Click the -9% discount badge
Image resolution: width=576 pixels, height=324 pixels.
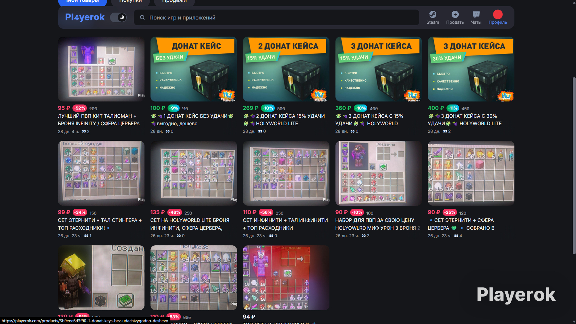point(174,108)
